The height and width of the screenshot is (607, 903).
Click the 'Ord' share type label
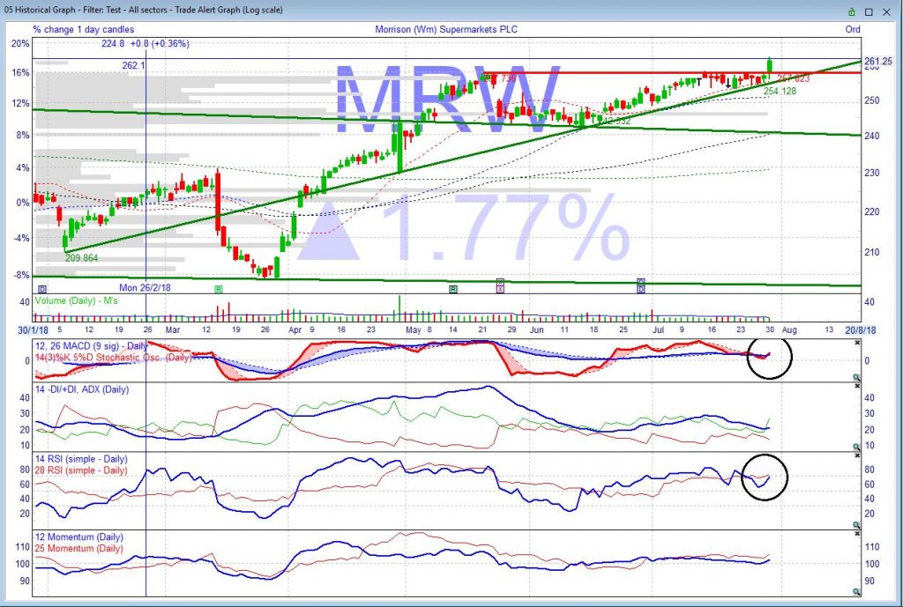click(853, 29)
